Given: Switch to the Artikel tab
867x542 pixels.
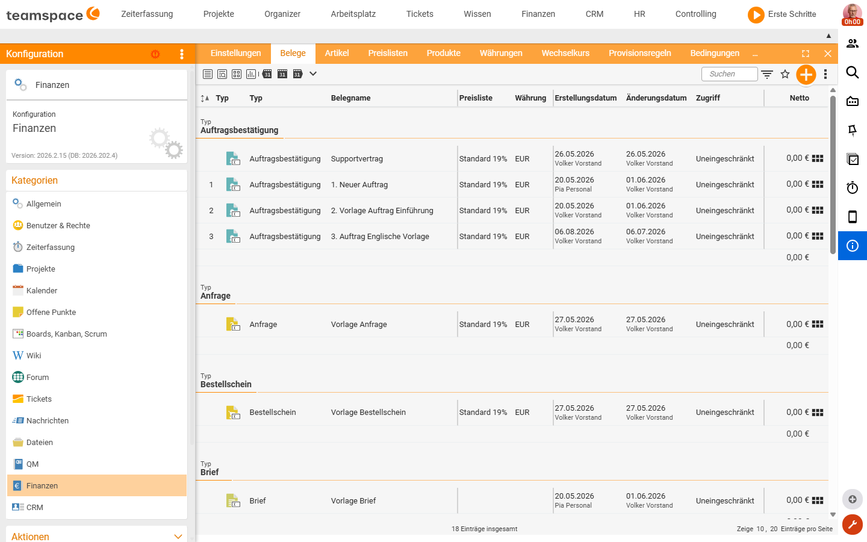Looking at the screenshot, I should (x=337, y=54).
